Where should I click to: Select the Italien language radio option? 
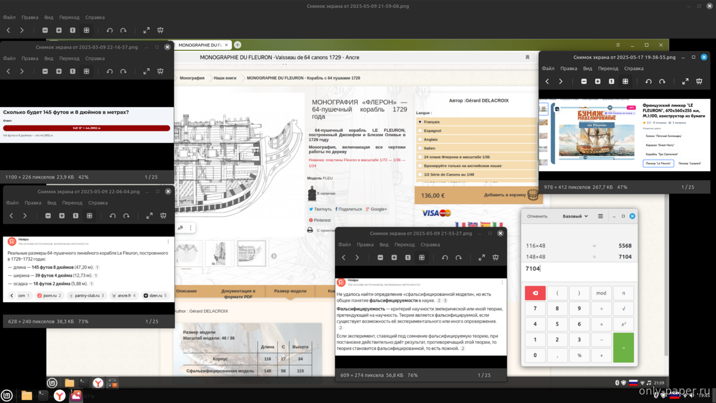click(x=420, y=148)
